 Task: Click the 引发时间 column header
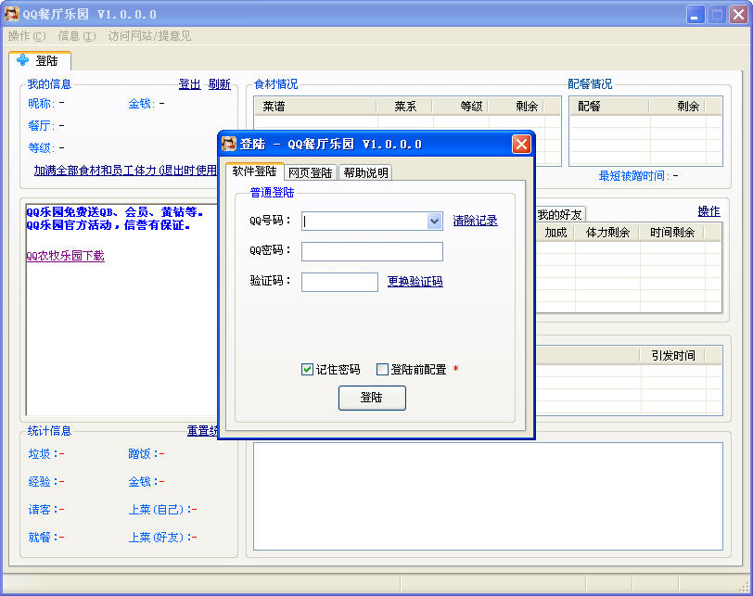[x=672, y=356]
